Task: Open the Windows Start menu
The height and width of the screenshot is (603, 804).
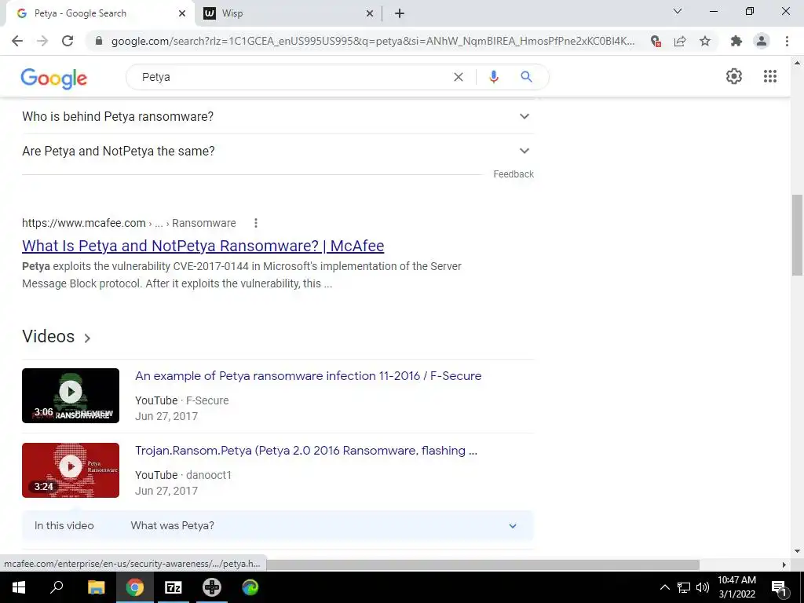Action: pos(19,587)
